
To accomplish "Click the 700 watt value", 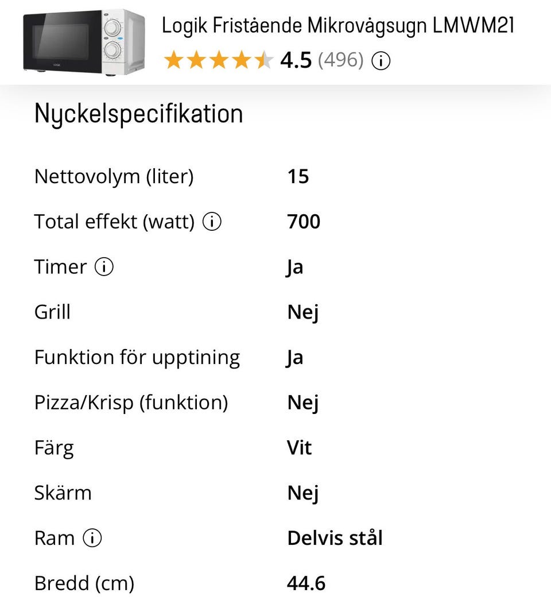I will [x=304, y=222].
